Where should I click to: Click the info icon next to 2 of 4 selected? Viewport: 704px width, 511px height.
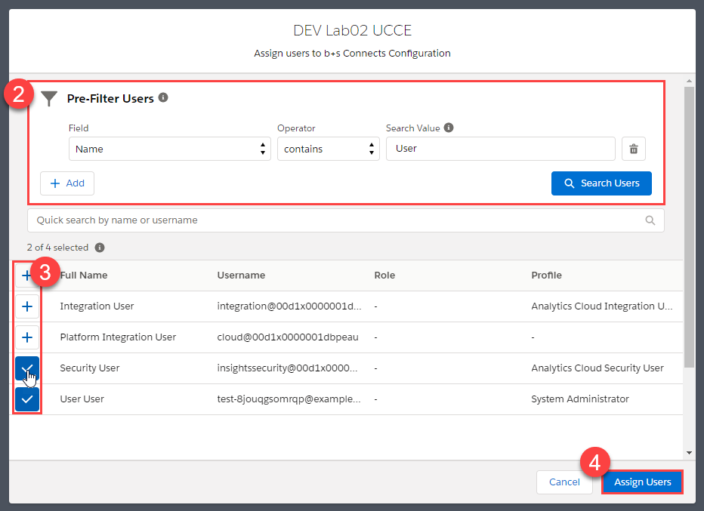(100, 248)
